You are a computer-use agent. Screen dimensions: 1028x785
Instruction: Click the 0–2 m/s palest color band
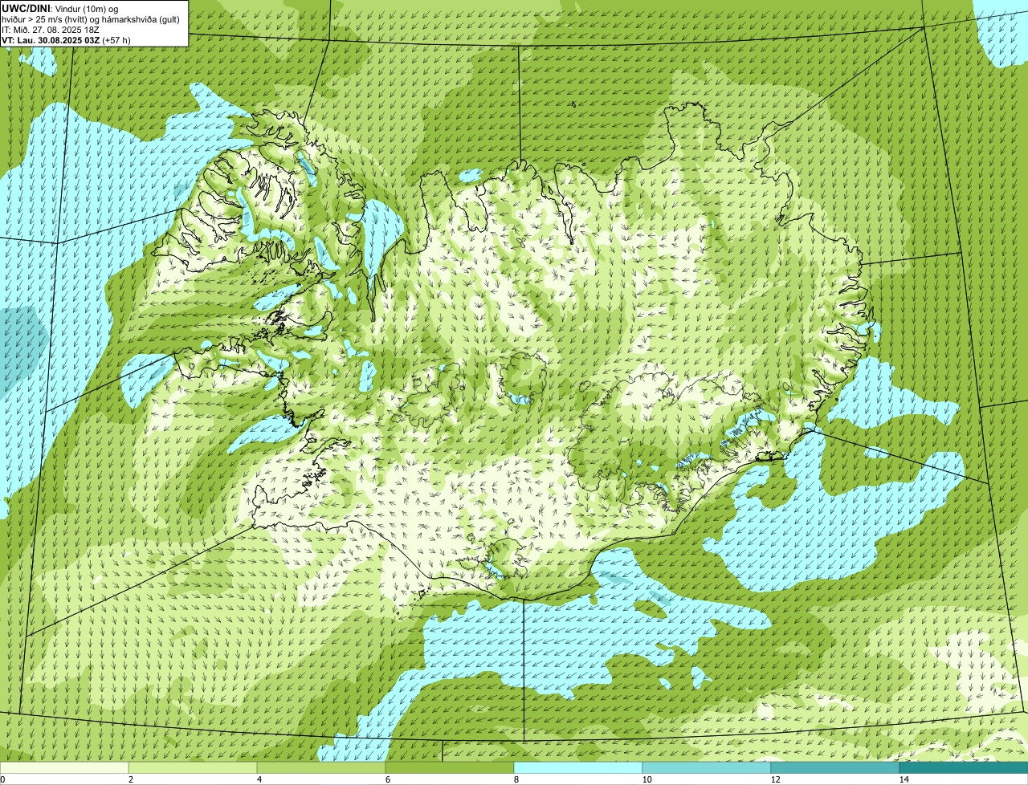pos(64,768)
